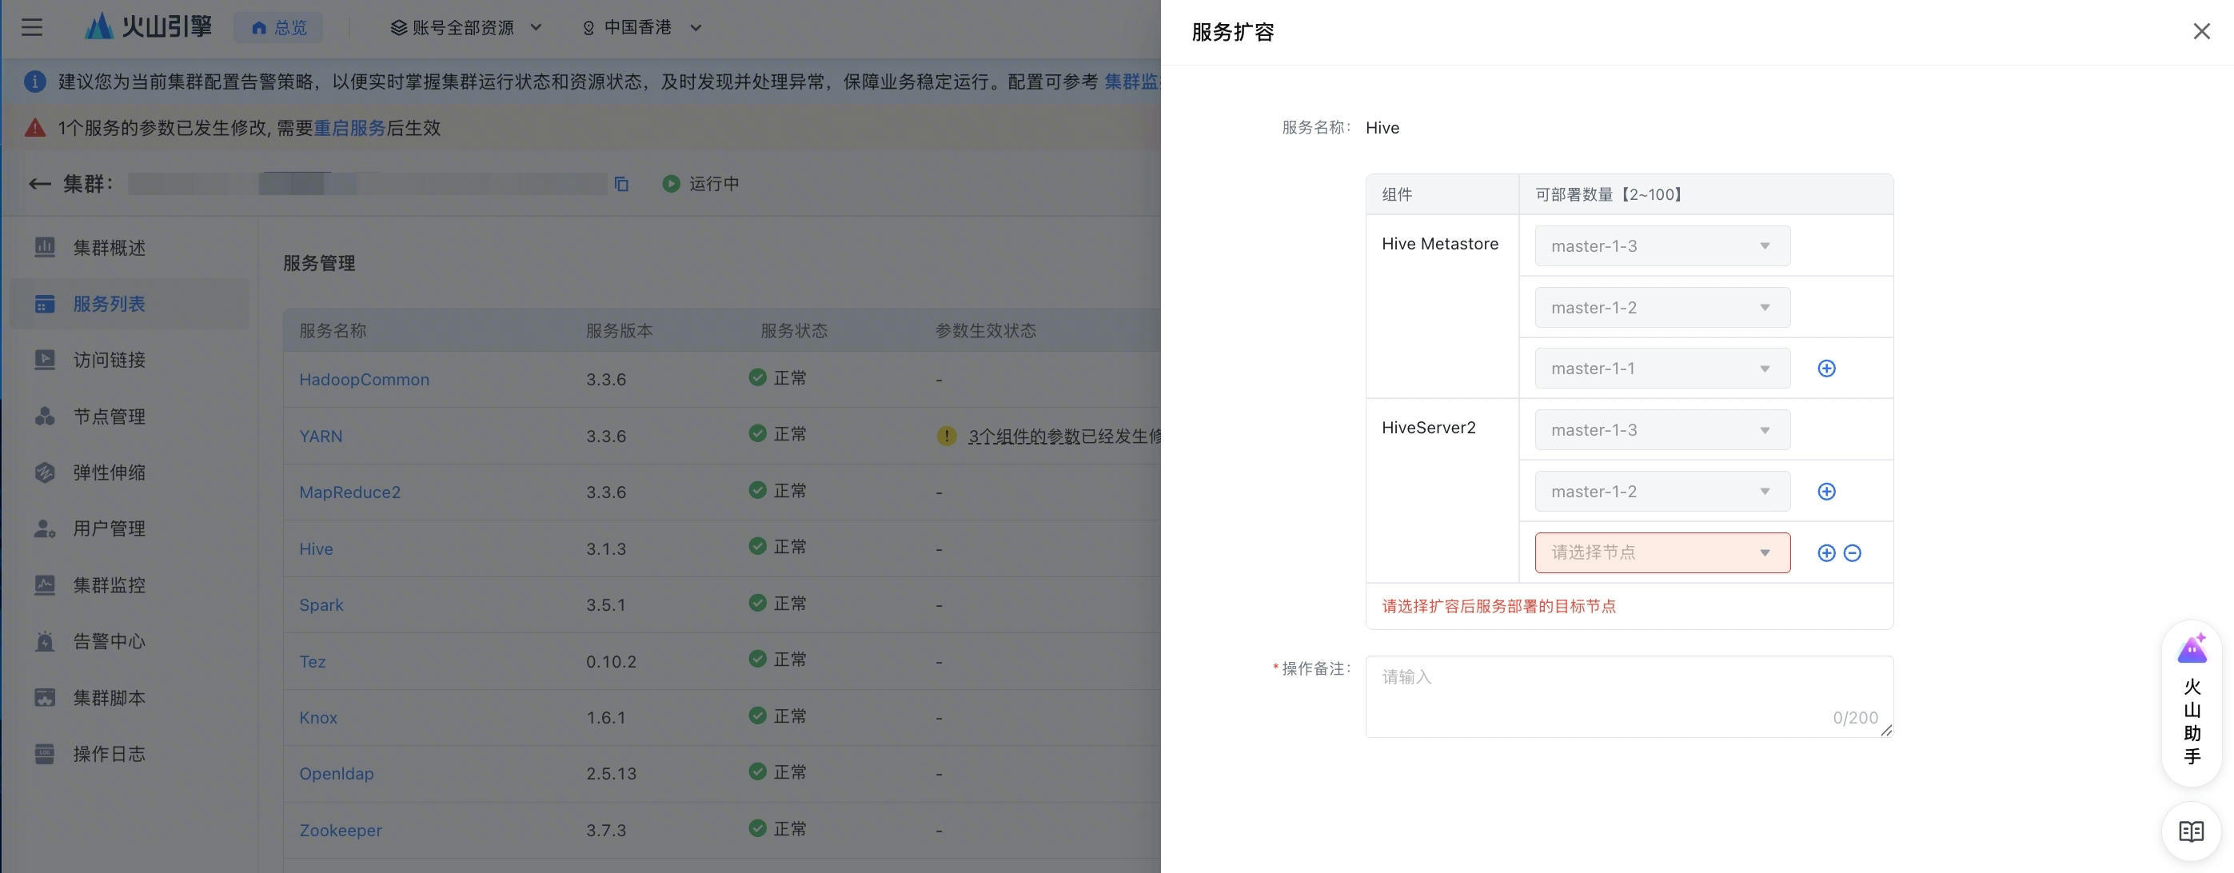Open 服务列表 in sidebar
Image resolution: width=2234 pixels, height=873 pixels.
pyautogui.click(x=130, y=305)
